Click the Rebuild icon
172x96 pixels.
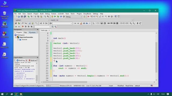(x=61, y=17)
